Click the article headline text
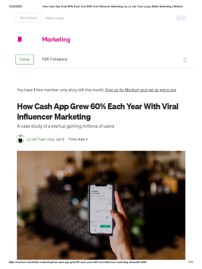 (98, 111)
